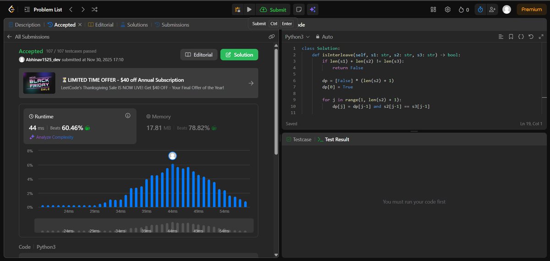
Task: Switch to the Submissions tab
Action: [x=172, y=25]
